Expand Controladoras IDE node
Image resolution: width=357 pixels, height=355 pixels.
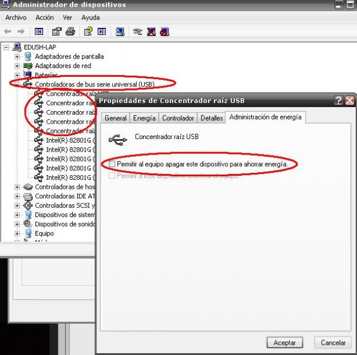(x=17, y=196)
